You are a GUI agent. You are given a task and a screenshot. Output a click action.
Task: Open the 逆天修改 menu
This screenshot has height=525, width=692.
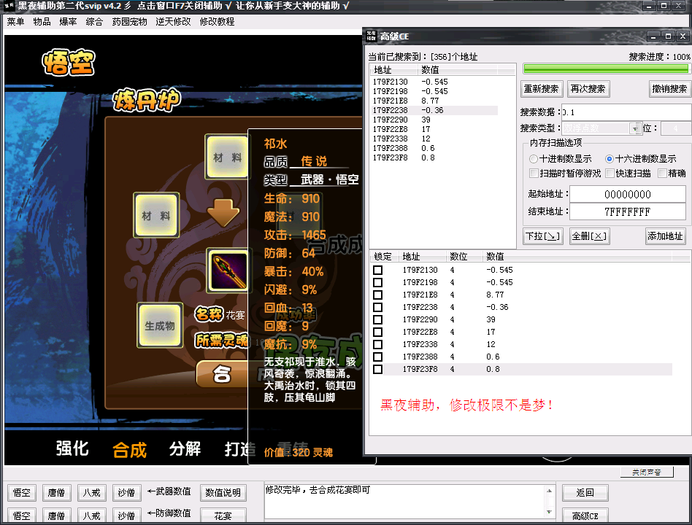[173, 22]
